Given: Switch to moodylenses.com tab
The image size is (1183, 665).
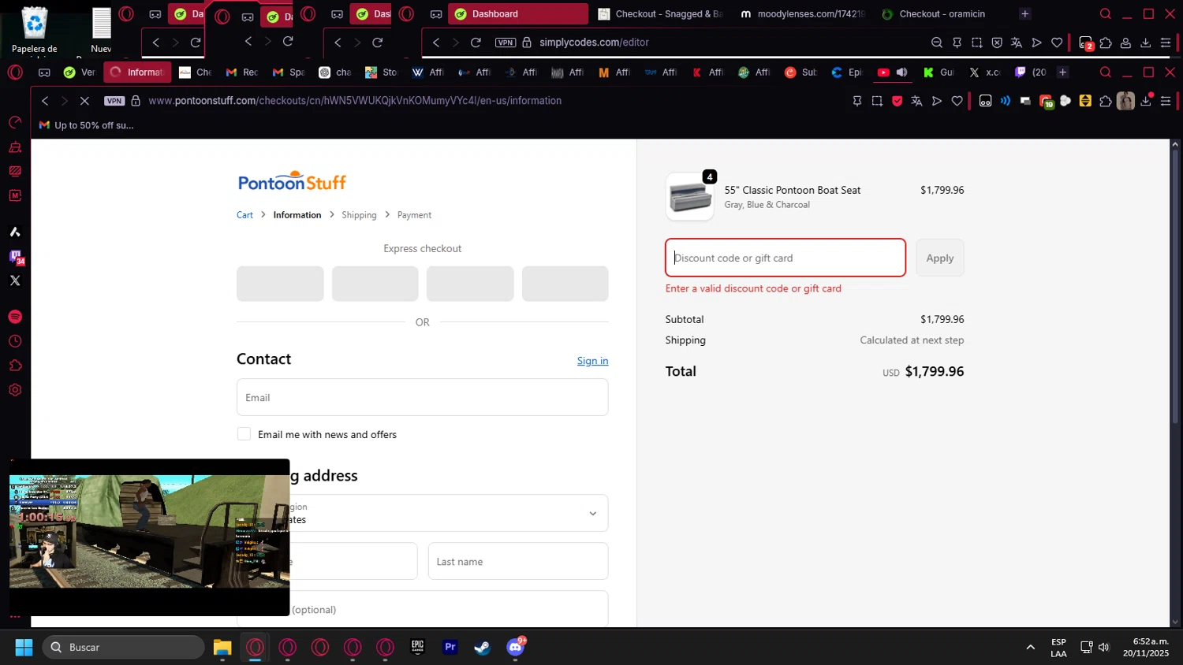Looking at the screenshot, I should pyautogui.click(x=803, y=14).
